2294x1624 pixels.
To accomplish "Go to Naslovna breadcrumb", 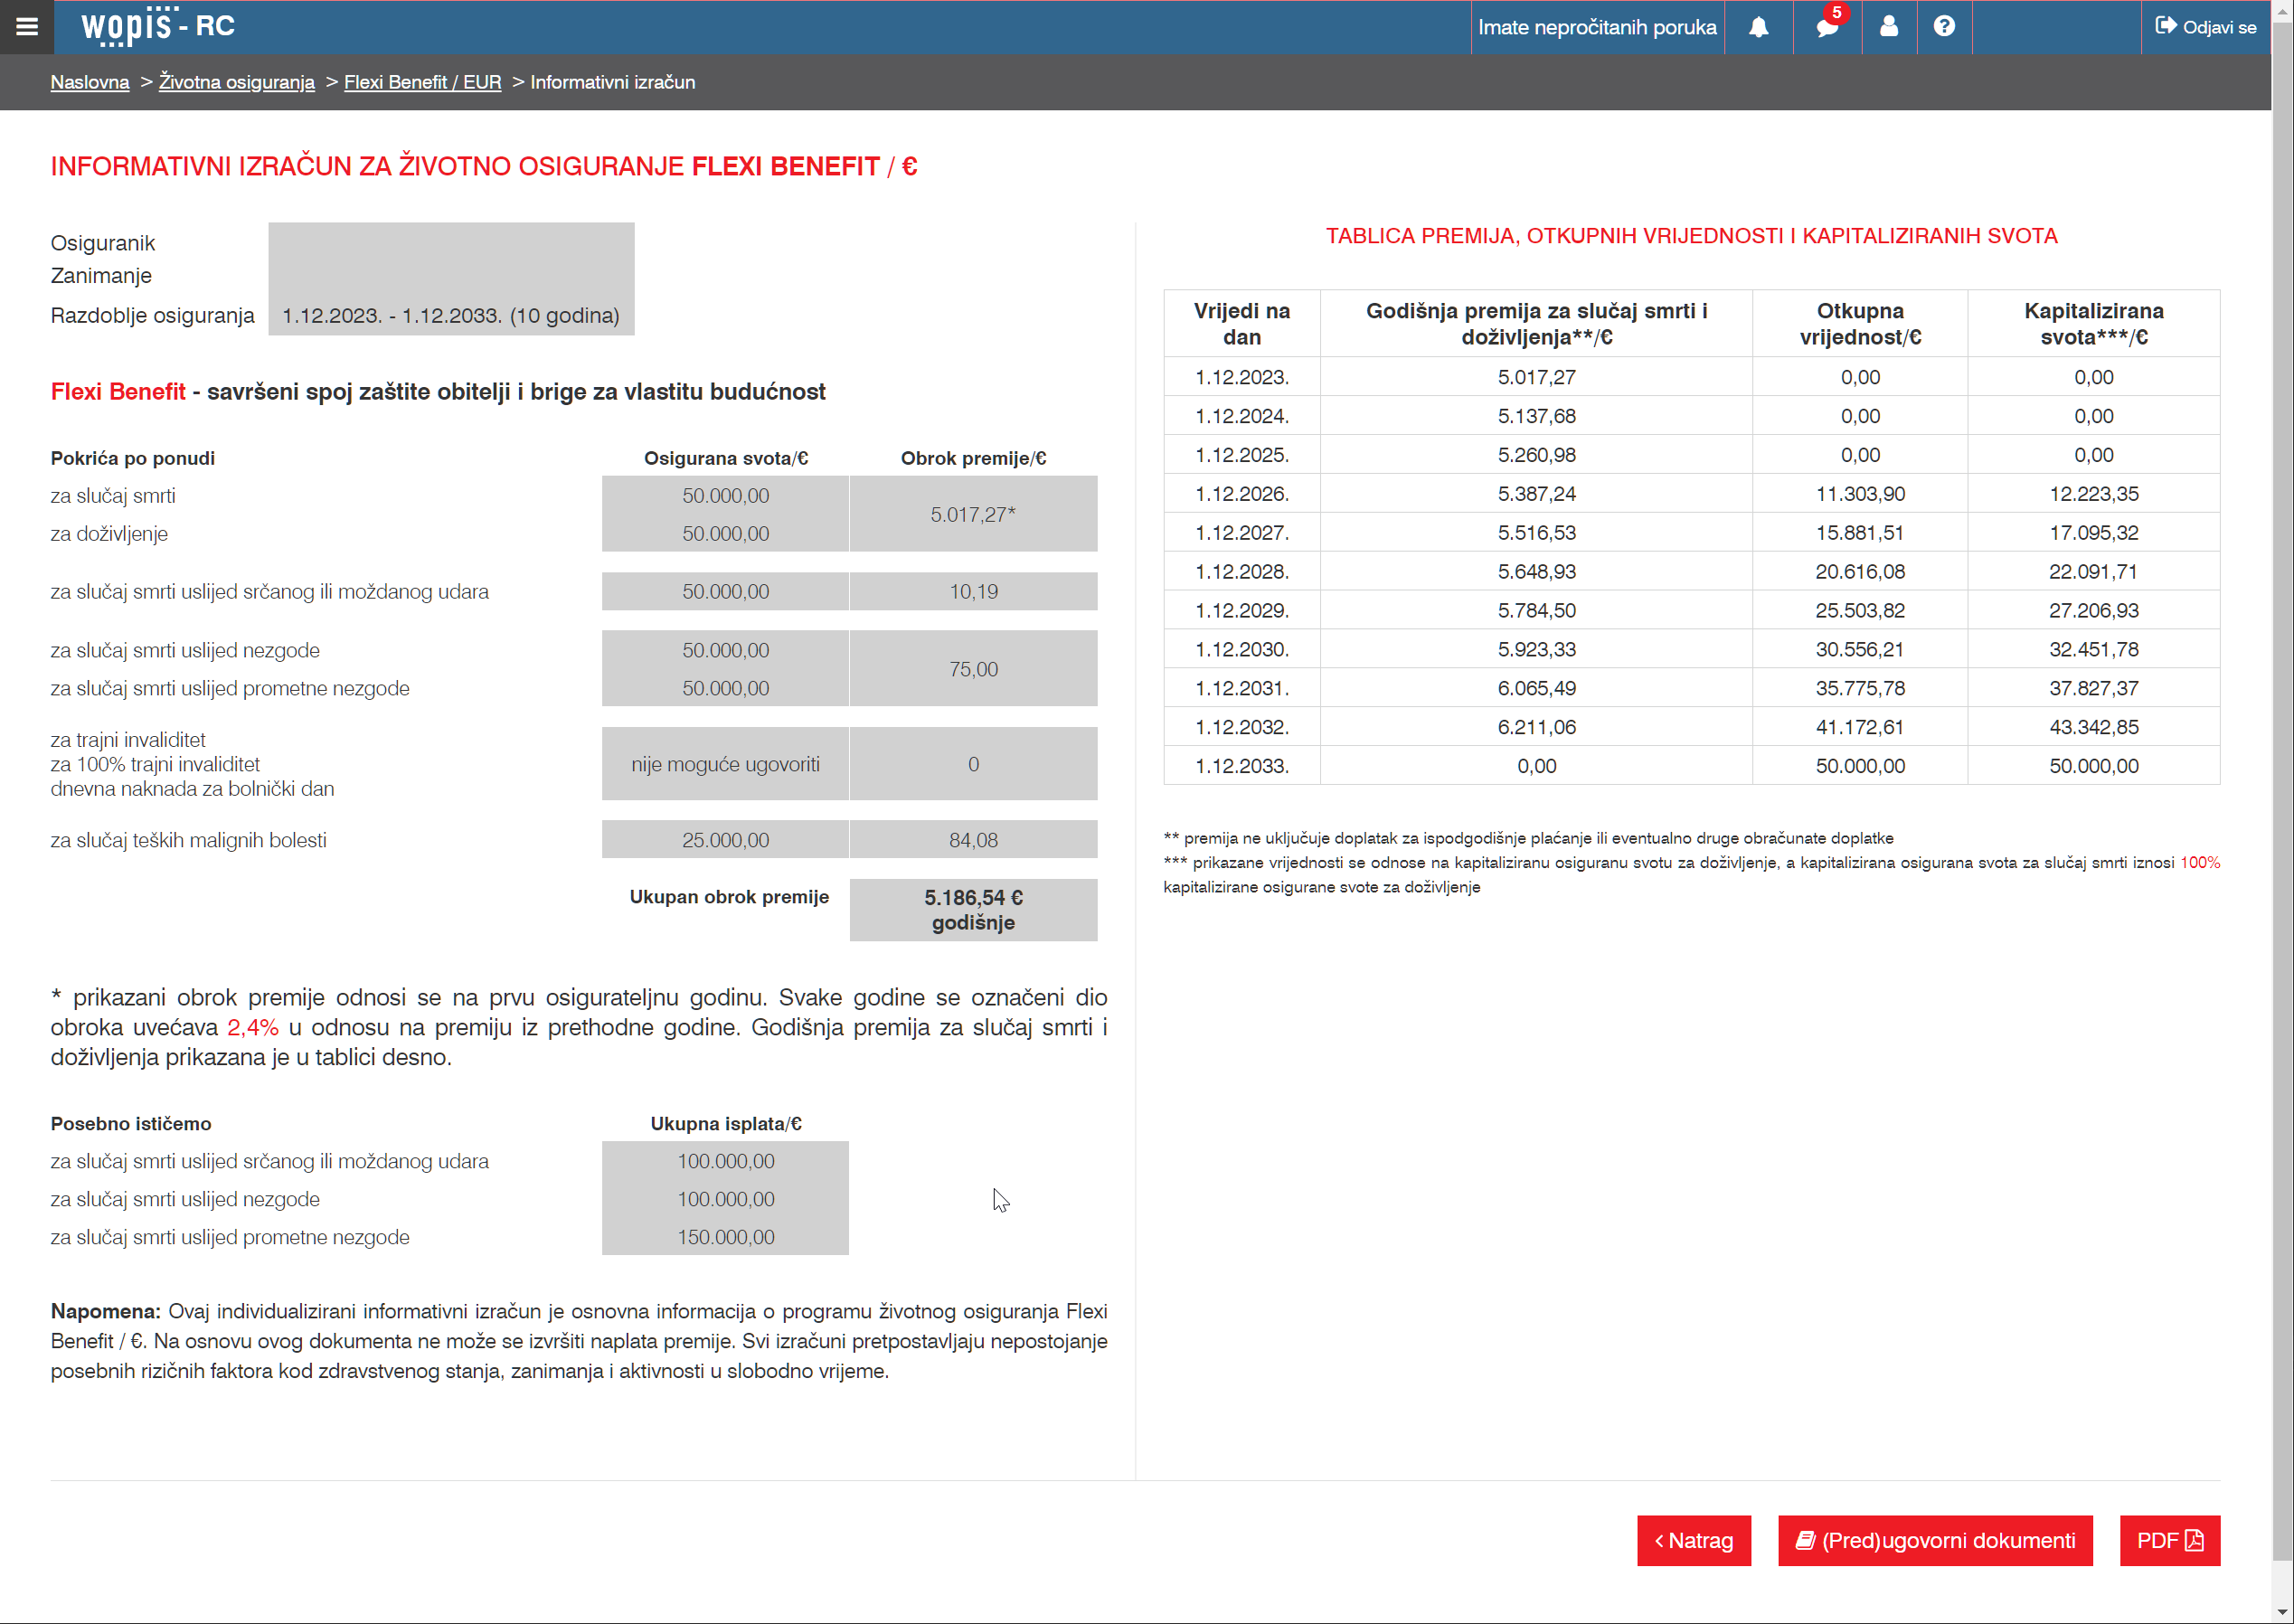I will (90, 82).
